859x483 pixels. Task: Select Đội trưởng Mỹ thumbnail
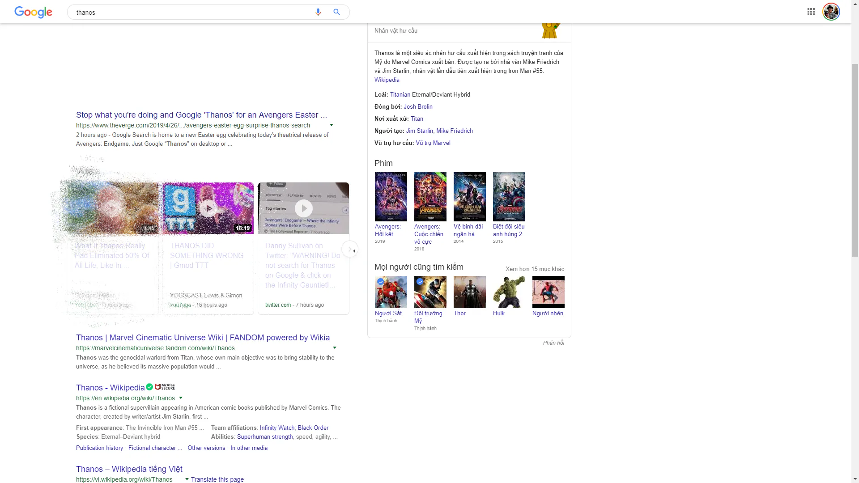430,292
